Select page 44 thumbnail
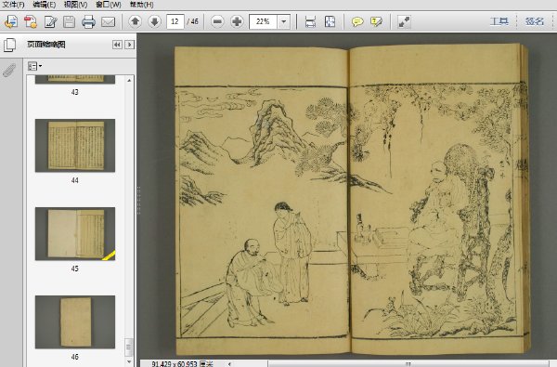 click(x=75, y=146)
